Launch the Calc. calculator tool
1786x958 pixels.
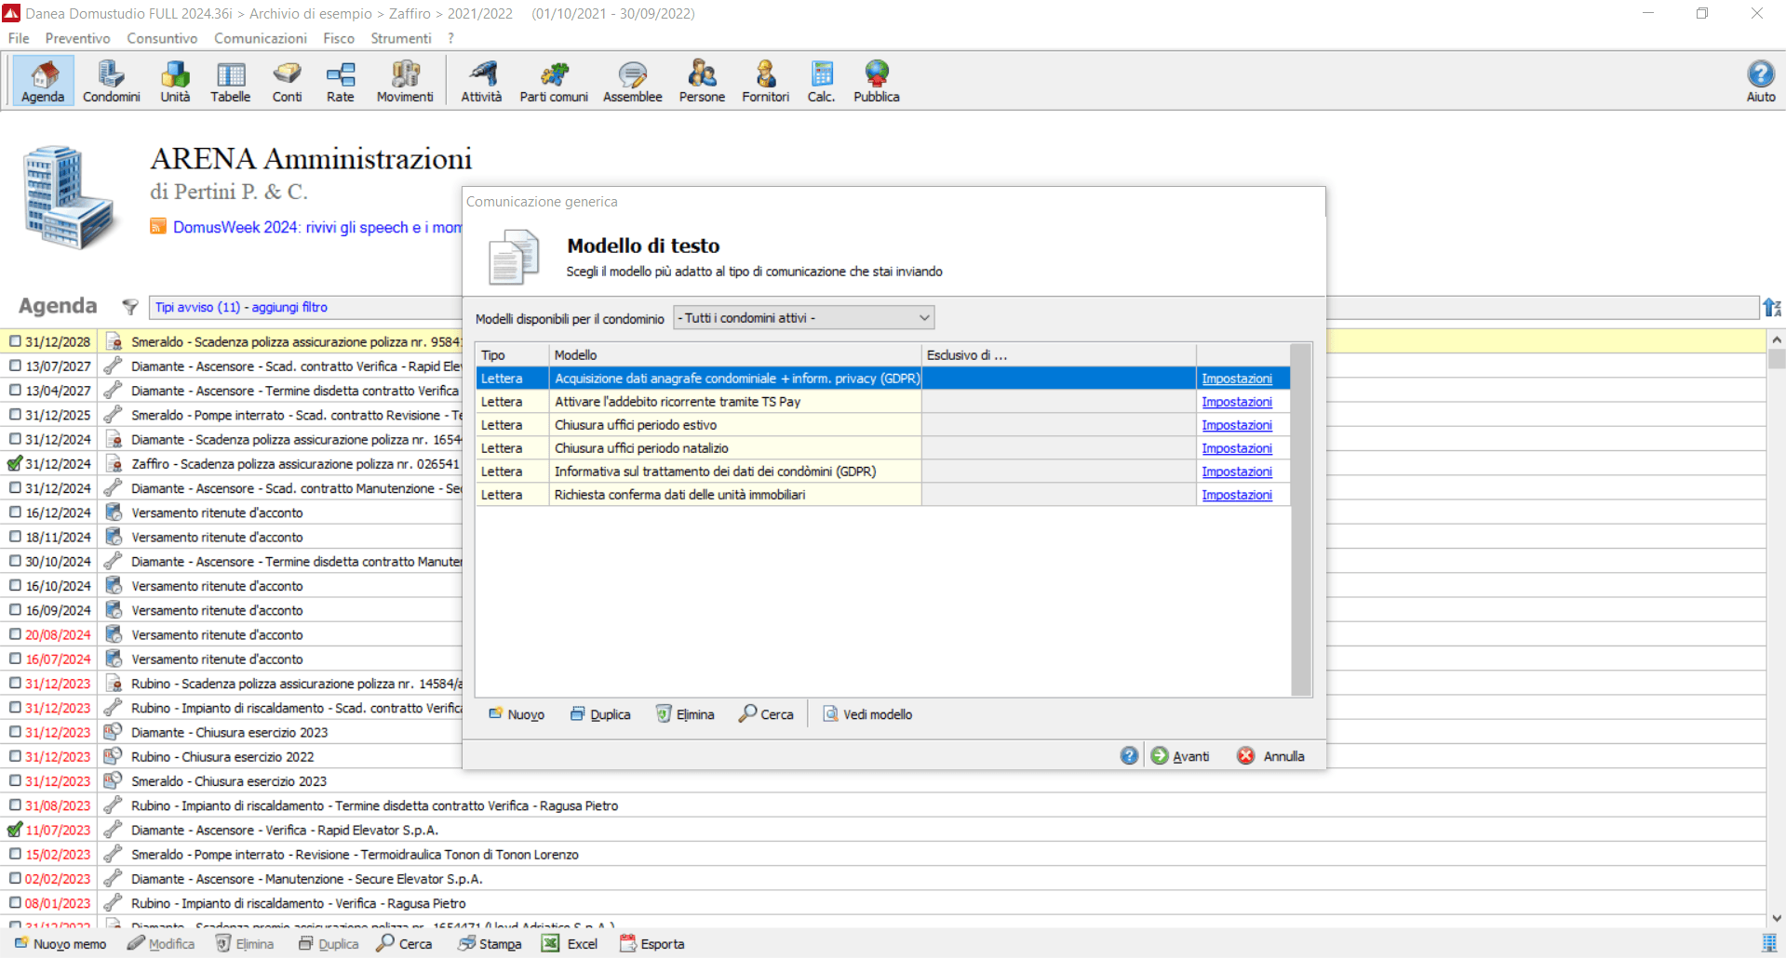click(x=821, y=81)
